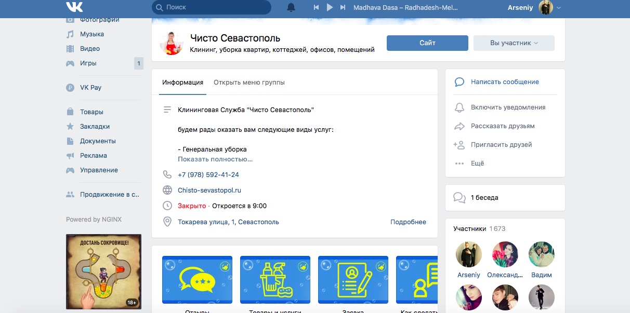Viewport: 630px width, 313px height.
Task: Click the chat bubbles беседа icon
Action: click(460, 198)
